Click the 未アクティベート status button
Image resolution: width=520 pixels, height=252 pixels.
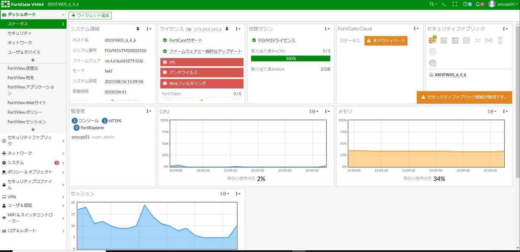pos(385,41)
